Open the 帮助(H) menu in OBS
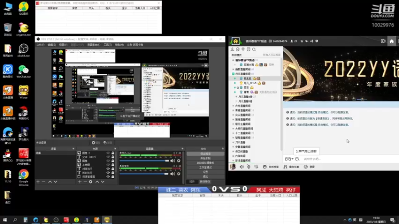399x224 pixels. [x=119, y=45]
